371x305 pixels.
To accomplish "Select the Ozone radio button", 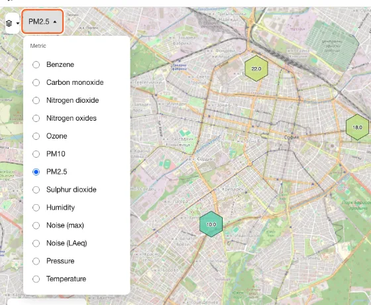I will [36, 136].
